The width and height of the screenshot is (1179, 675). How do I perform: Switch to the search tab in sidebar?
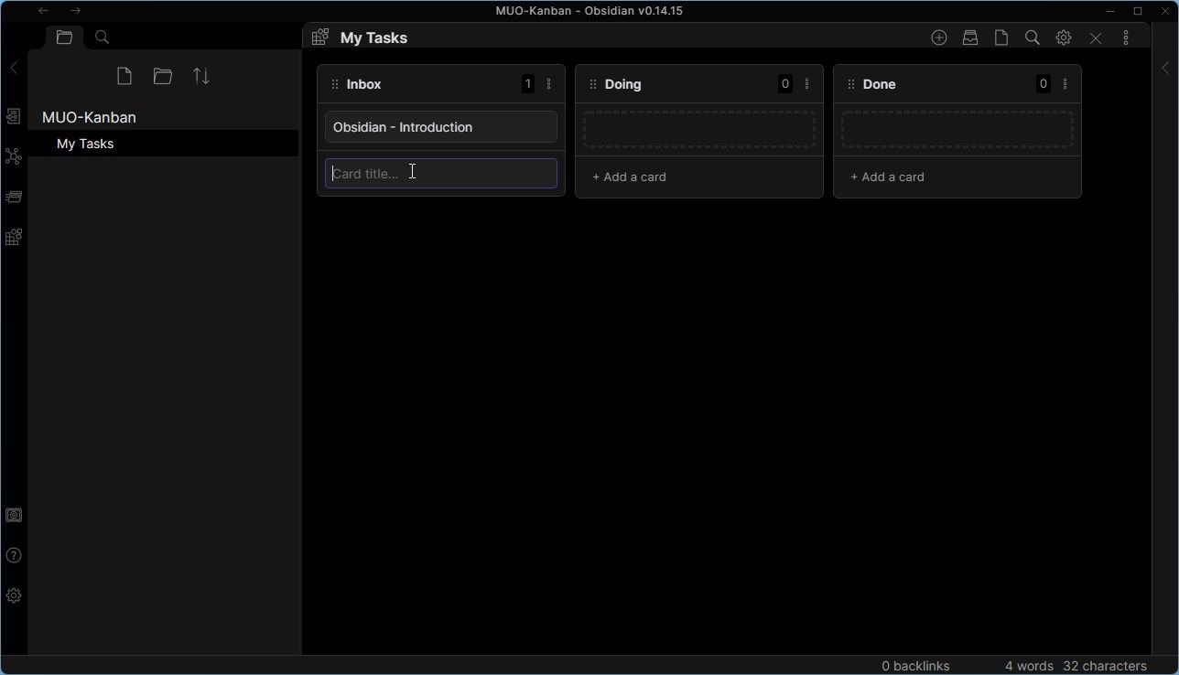tap(103, 37)
